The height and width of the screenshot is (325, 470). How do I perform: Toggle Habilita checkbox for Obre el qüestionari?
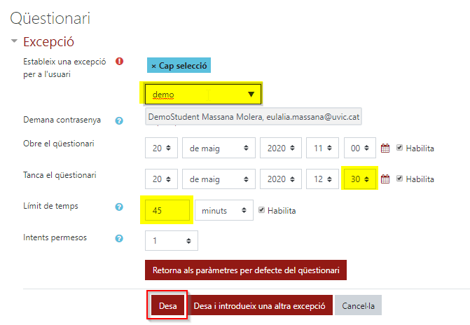point(400,148)
